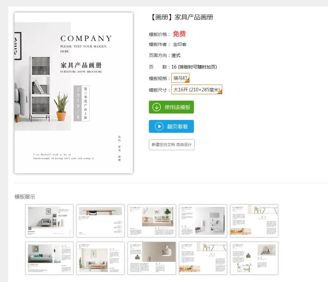Click the download arrow icon on green button
This screenshot has width=328, height=282.
click(x=157, y=107)
